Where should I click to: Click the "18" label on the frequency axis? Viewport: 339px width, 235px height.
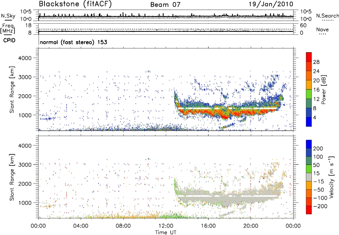pyautogui.click(x=28, y=25)
